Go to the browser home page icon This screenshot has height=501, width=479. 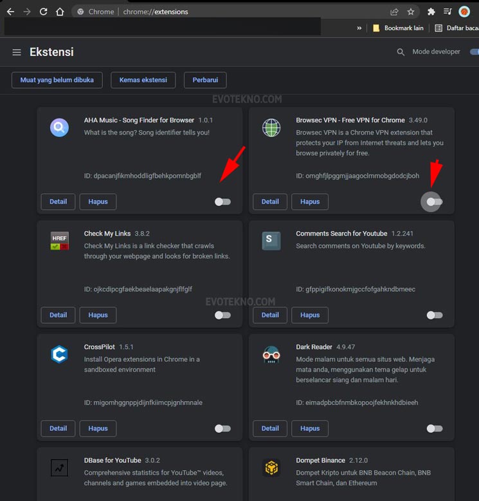[60, 12]
